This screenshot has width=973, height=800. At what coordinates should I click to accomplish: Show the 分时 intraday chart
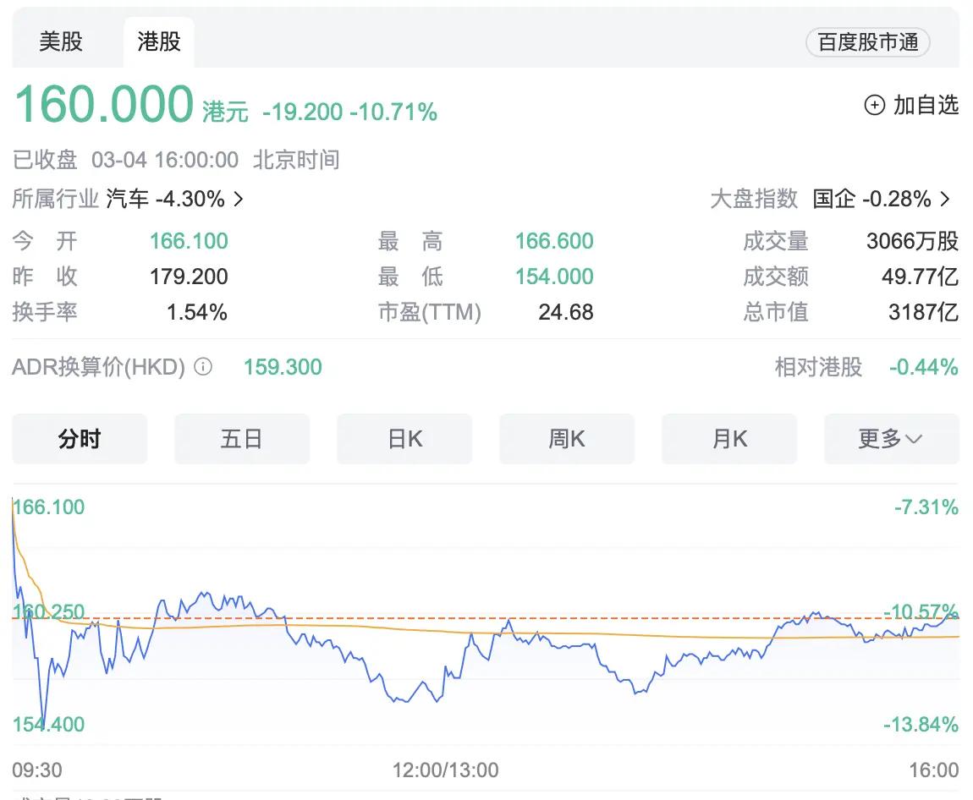(x=80, y=439)
